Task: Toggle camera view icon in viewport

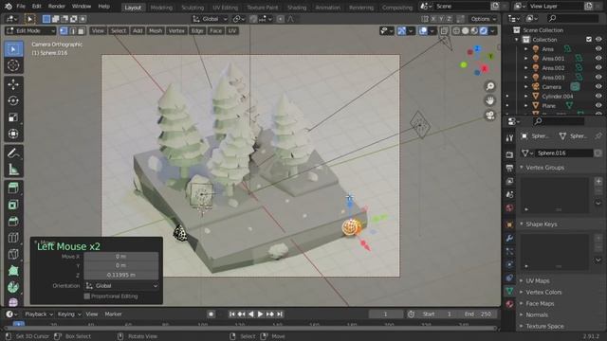Action: tap(490, 116)
